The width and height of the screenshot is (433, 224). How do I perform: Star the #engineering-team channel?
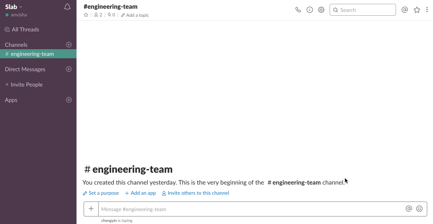coord(86,15)
